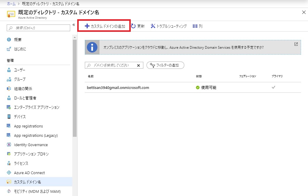This screenshot has width=308, height=196.
Task: Click the sidebar scrollbar up arrow
Action: (x=75, y=37)
